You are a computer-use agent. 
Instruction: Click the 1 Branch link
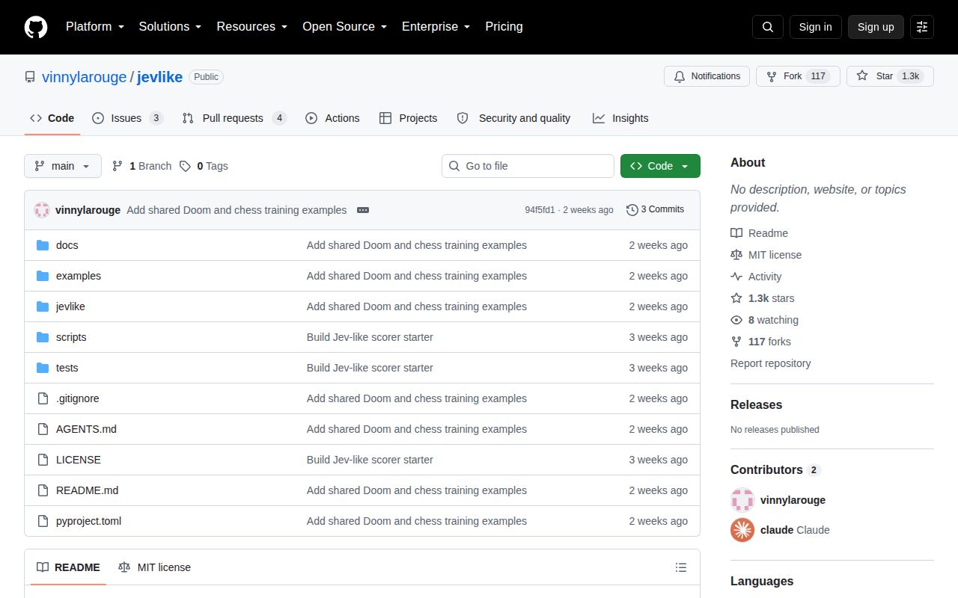coord(142,166)
